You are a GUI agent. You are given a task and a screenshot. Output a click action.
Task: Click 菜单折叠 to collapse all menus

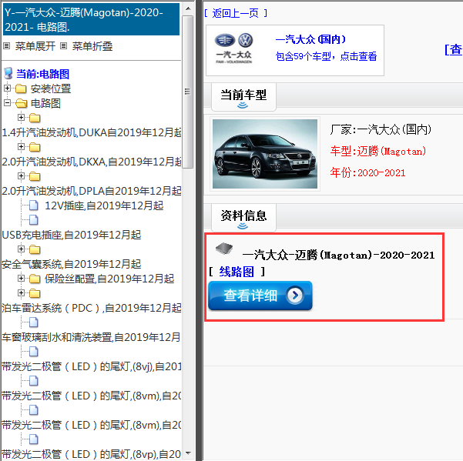pos(92,46)
